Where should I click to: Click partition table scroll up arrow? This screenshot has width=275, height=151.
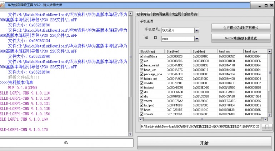coord(270,51)
